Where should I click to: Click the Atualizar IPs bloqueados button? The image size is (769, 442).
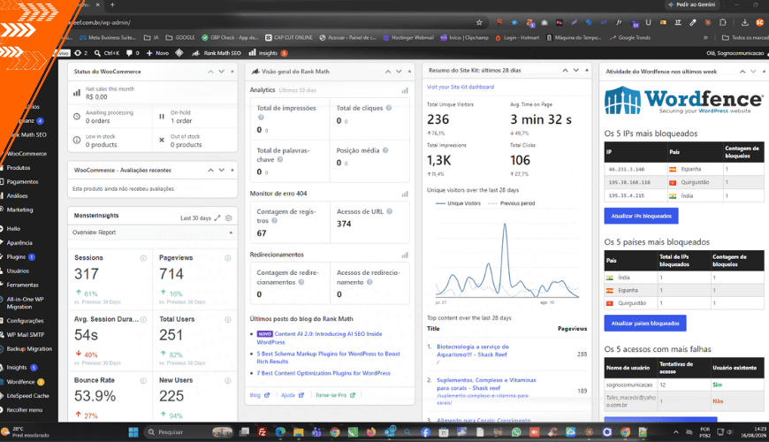click(x=641, y=216)
